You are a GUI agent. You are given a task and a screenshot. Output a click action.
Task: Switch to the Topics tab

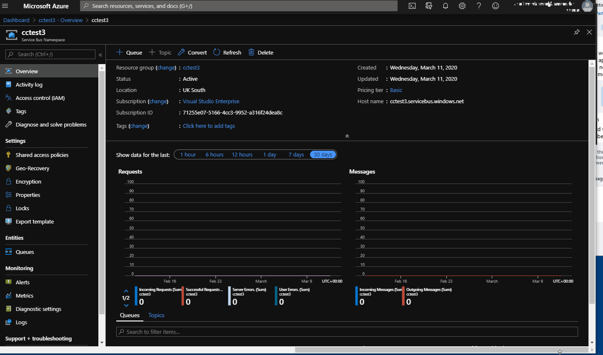tap(156, 315)
